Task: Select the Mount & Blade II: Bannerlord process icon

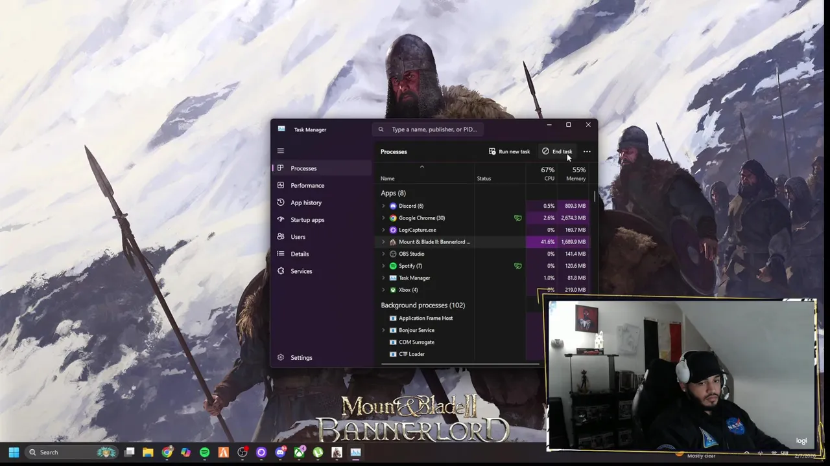Action: (393, 242)
